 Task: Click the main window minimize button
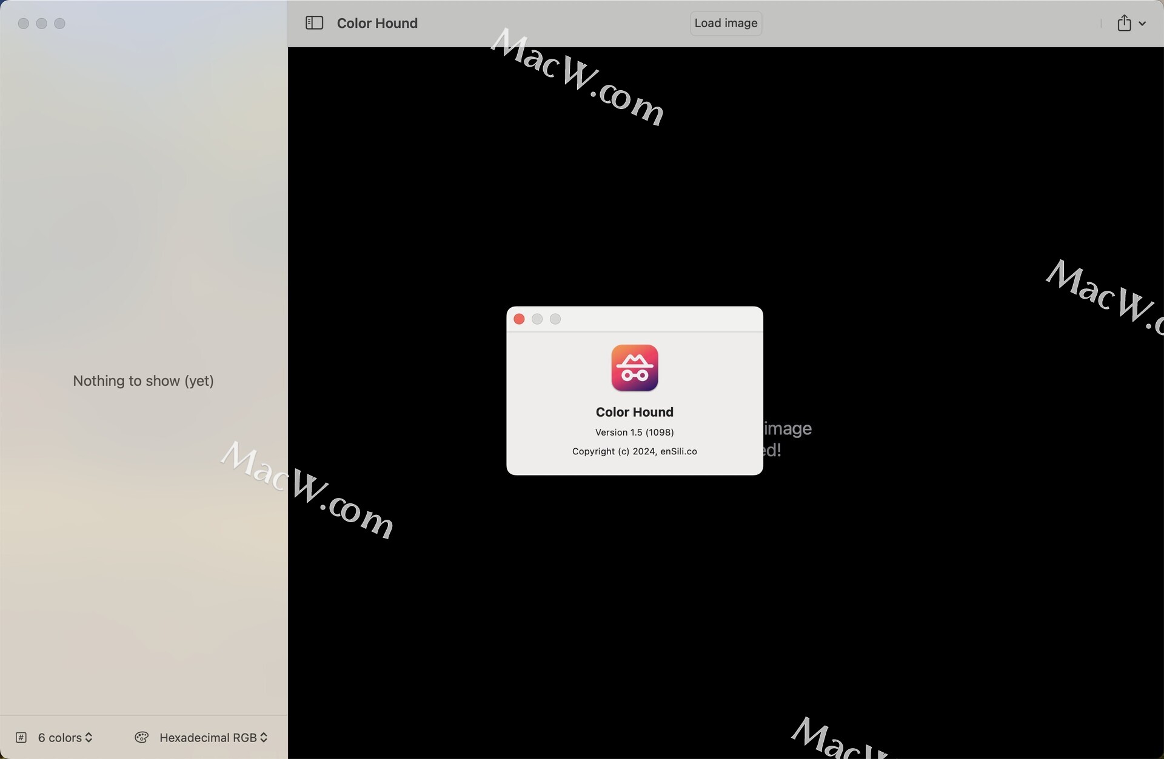tap(42, 24)
